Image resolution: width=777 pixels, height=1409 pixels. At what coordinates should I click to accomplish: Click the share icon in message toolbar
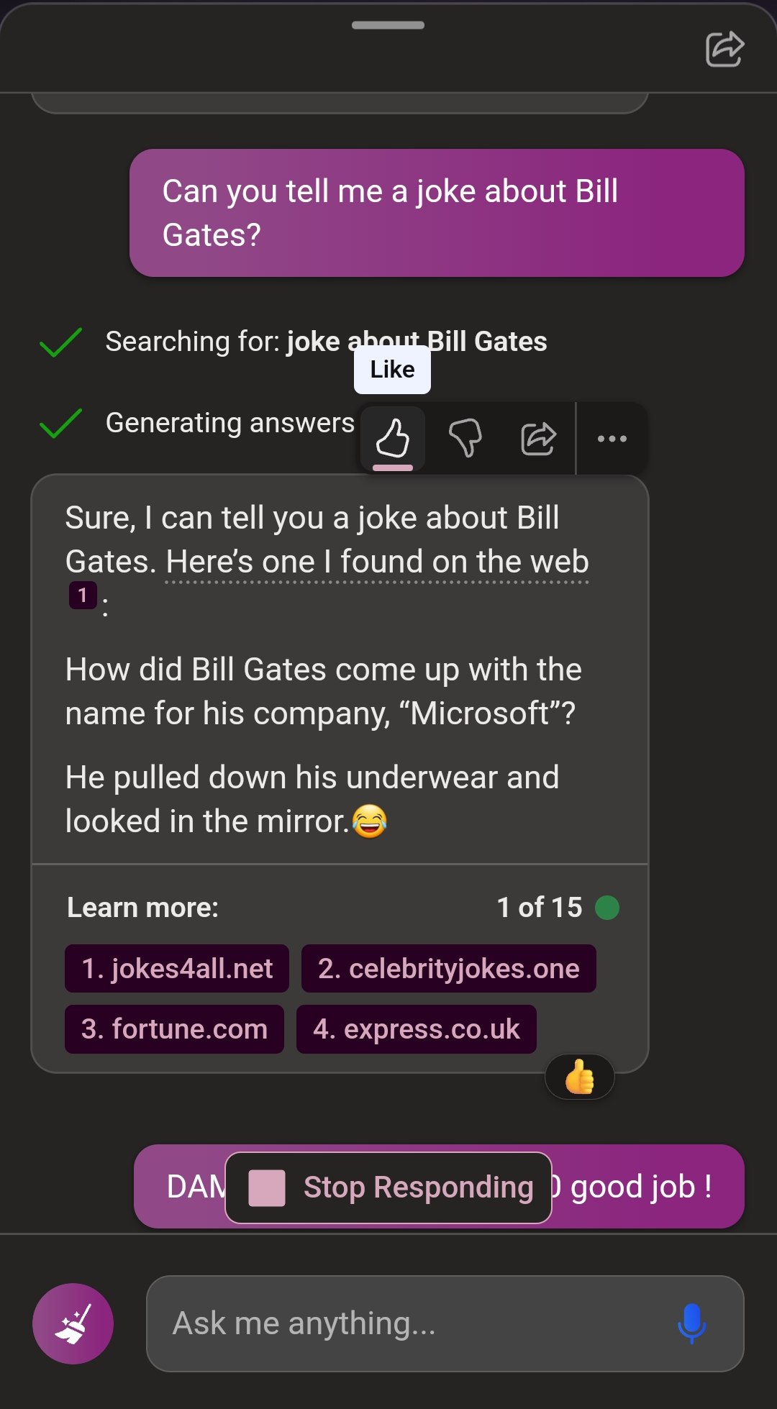[x=538, y=438]
